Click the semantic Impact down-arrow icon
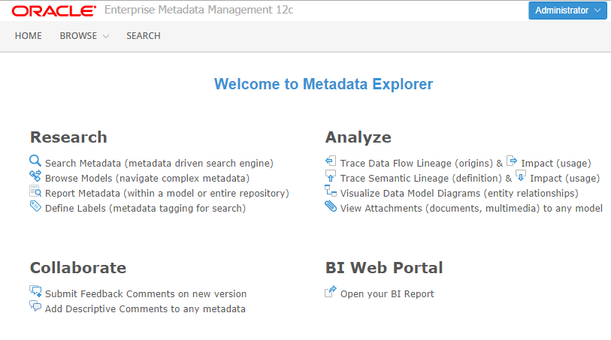Screen dimensions: 611x340 [x=521, y=176]
